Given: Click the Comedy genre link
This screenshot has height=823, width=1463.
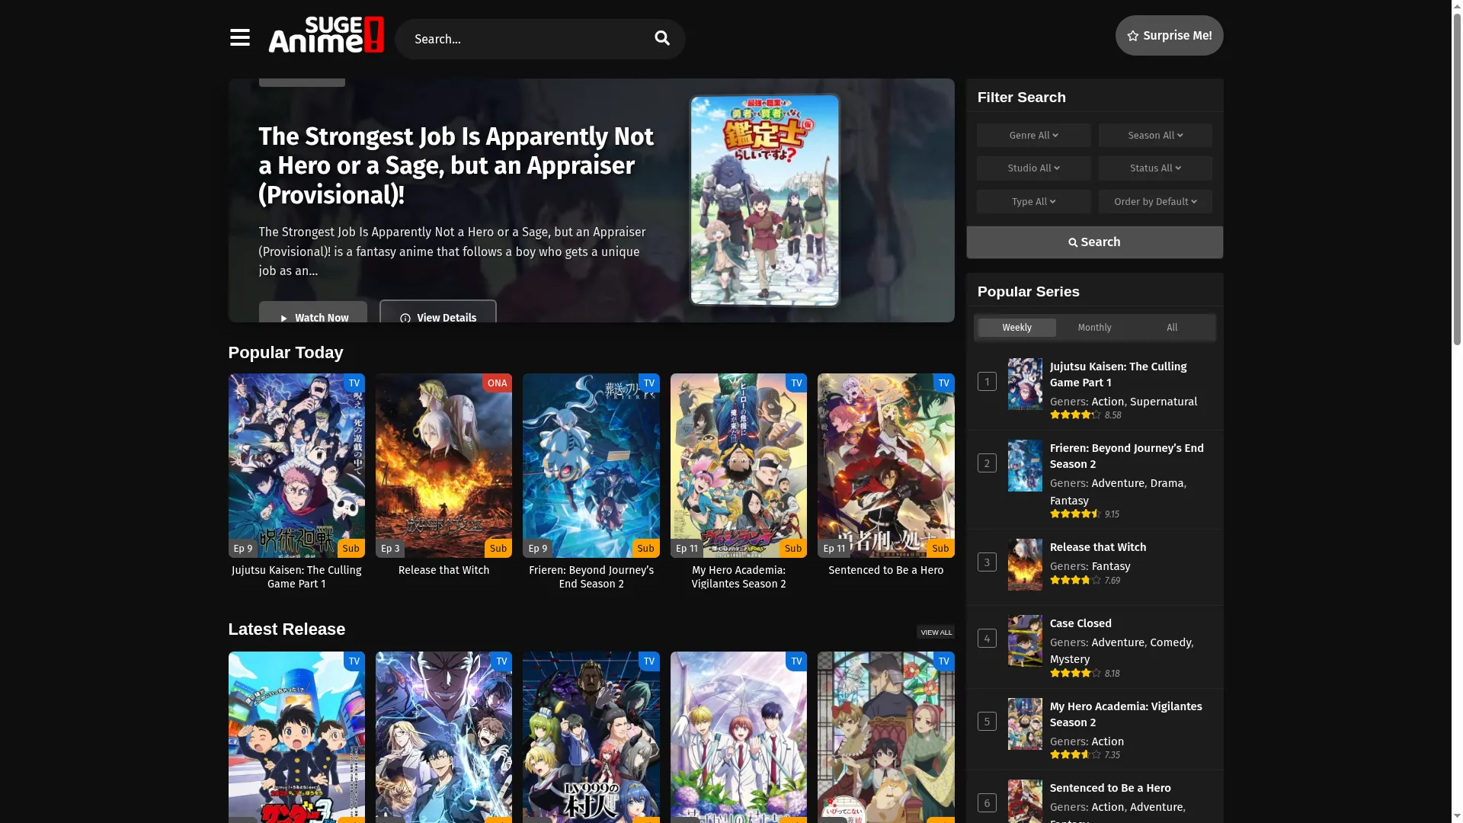Looking at the screenshot, I should point(1170,642).
